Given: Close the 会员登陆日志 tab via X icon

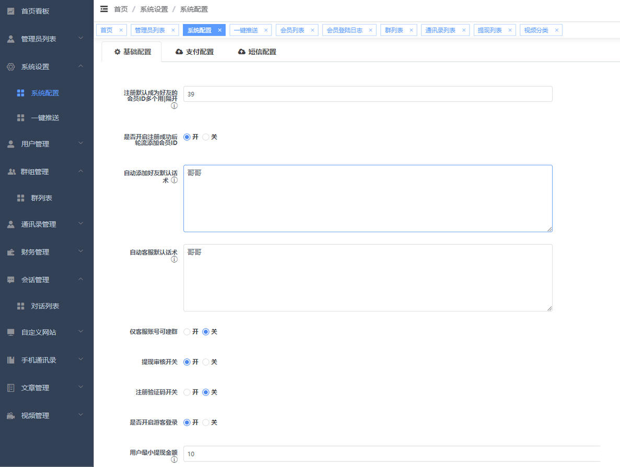Looking at the screenshot, I should (x=371, y=30).
